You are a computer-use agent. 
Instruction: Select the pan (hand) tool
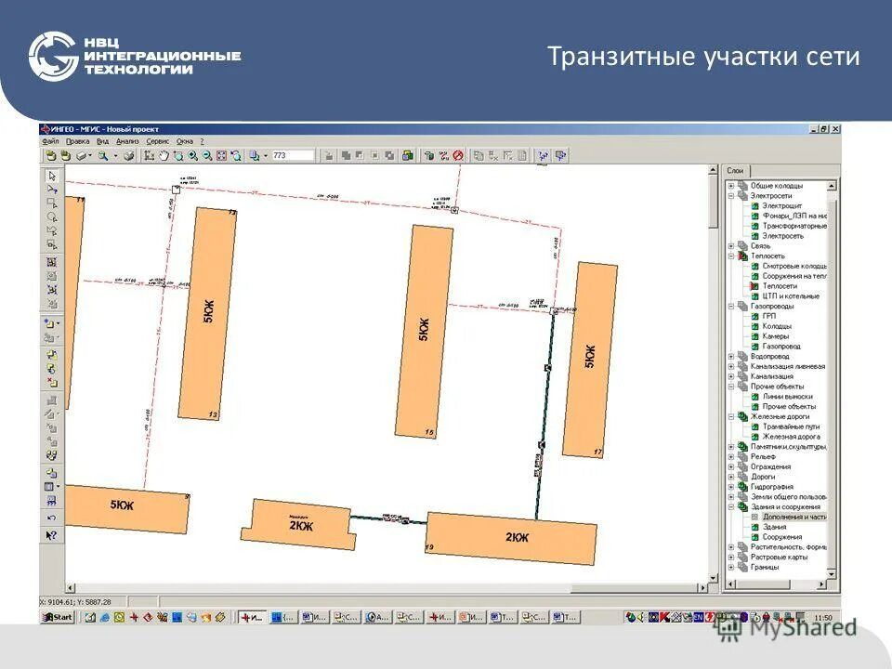[163, 154]
